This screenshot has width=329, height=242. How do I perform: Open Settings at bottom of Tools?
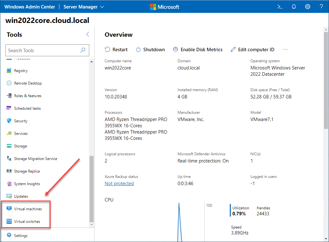(21, 236)
